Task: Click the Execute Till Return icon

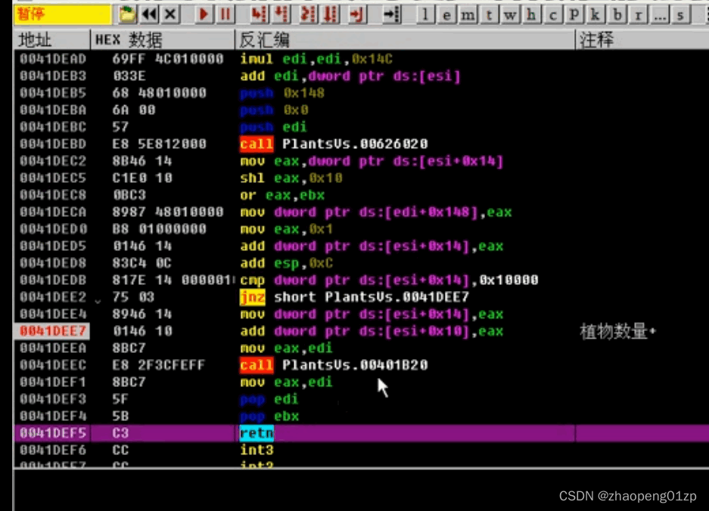Action: (x=356, y=14)
